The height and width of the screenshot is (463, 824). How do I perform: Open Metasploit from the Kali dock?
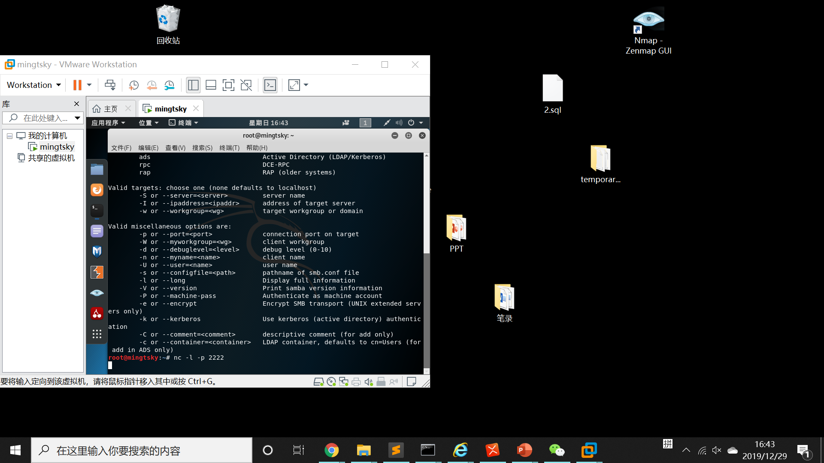pyautogui.click(x=97, y=252)
